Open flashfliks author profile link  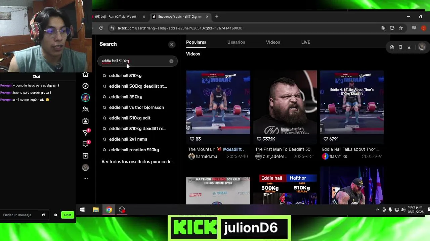[x=335, y=156]
